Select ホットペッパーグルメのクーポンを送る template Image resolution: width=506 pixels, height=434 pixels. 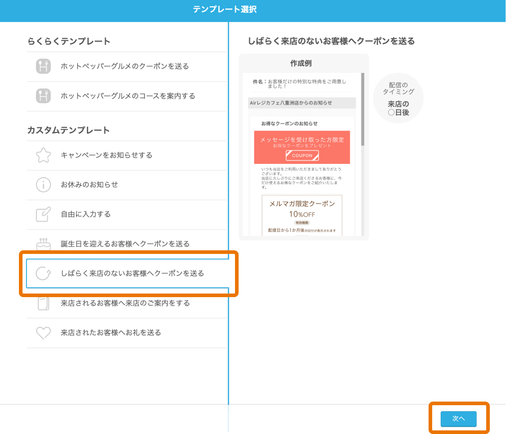coord(127,67)
